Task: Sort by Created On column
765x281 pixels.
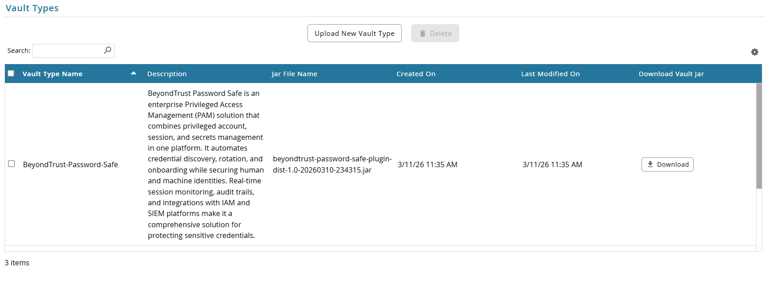Action: click(416, 74)
